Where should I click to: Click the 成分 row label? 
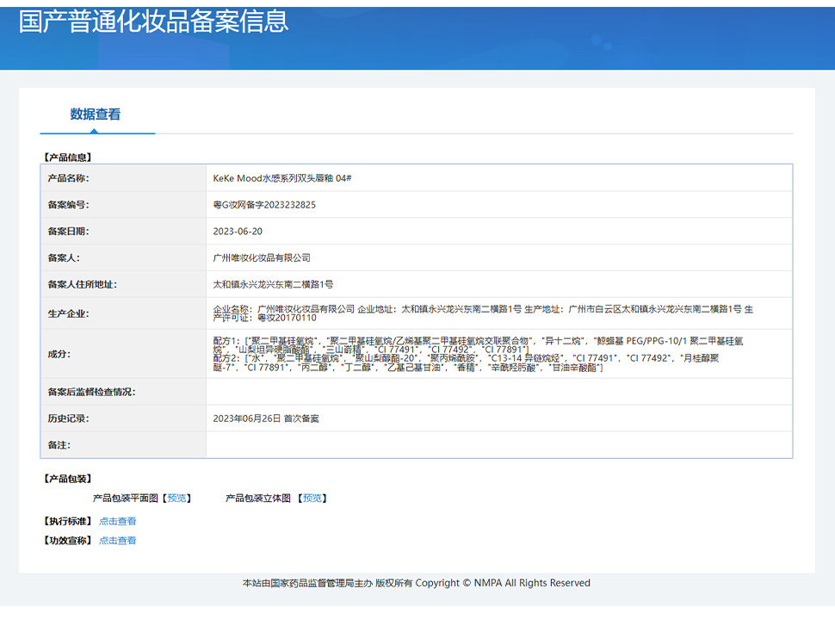[59, 354]
